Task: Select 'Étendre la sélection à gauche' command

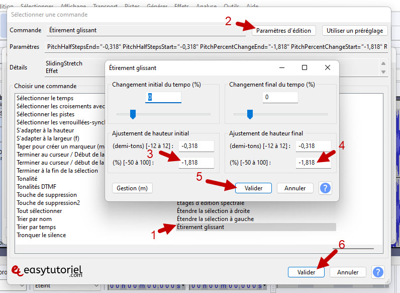Action: coord(215,219)
